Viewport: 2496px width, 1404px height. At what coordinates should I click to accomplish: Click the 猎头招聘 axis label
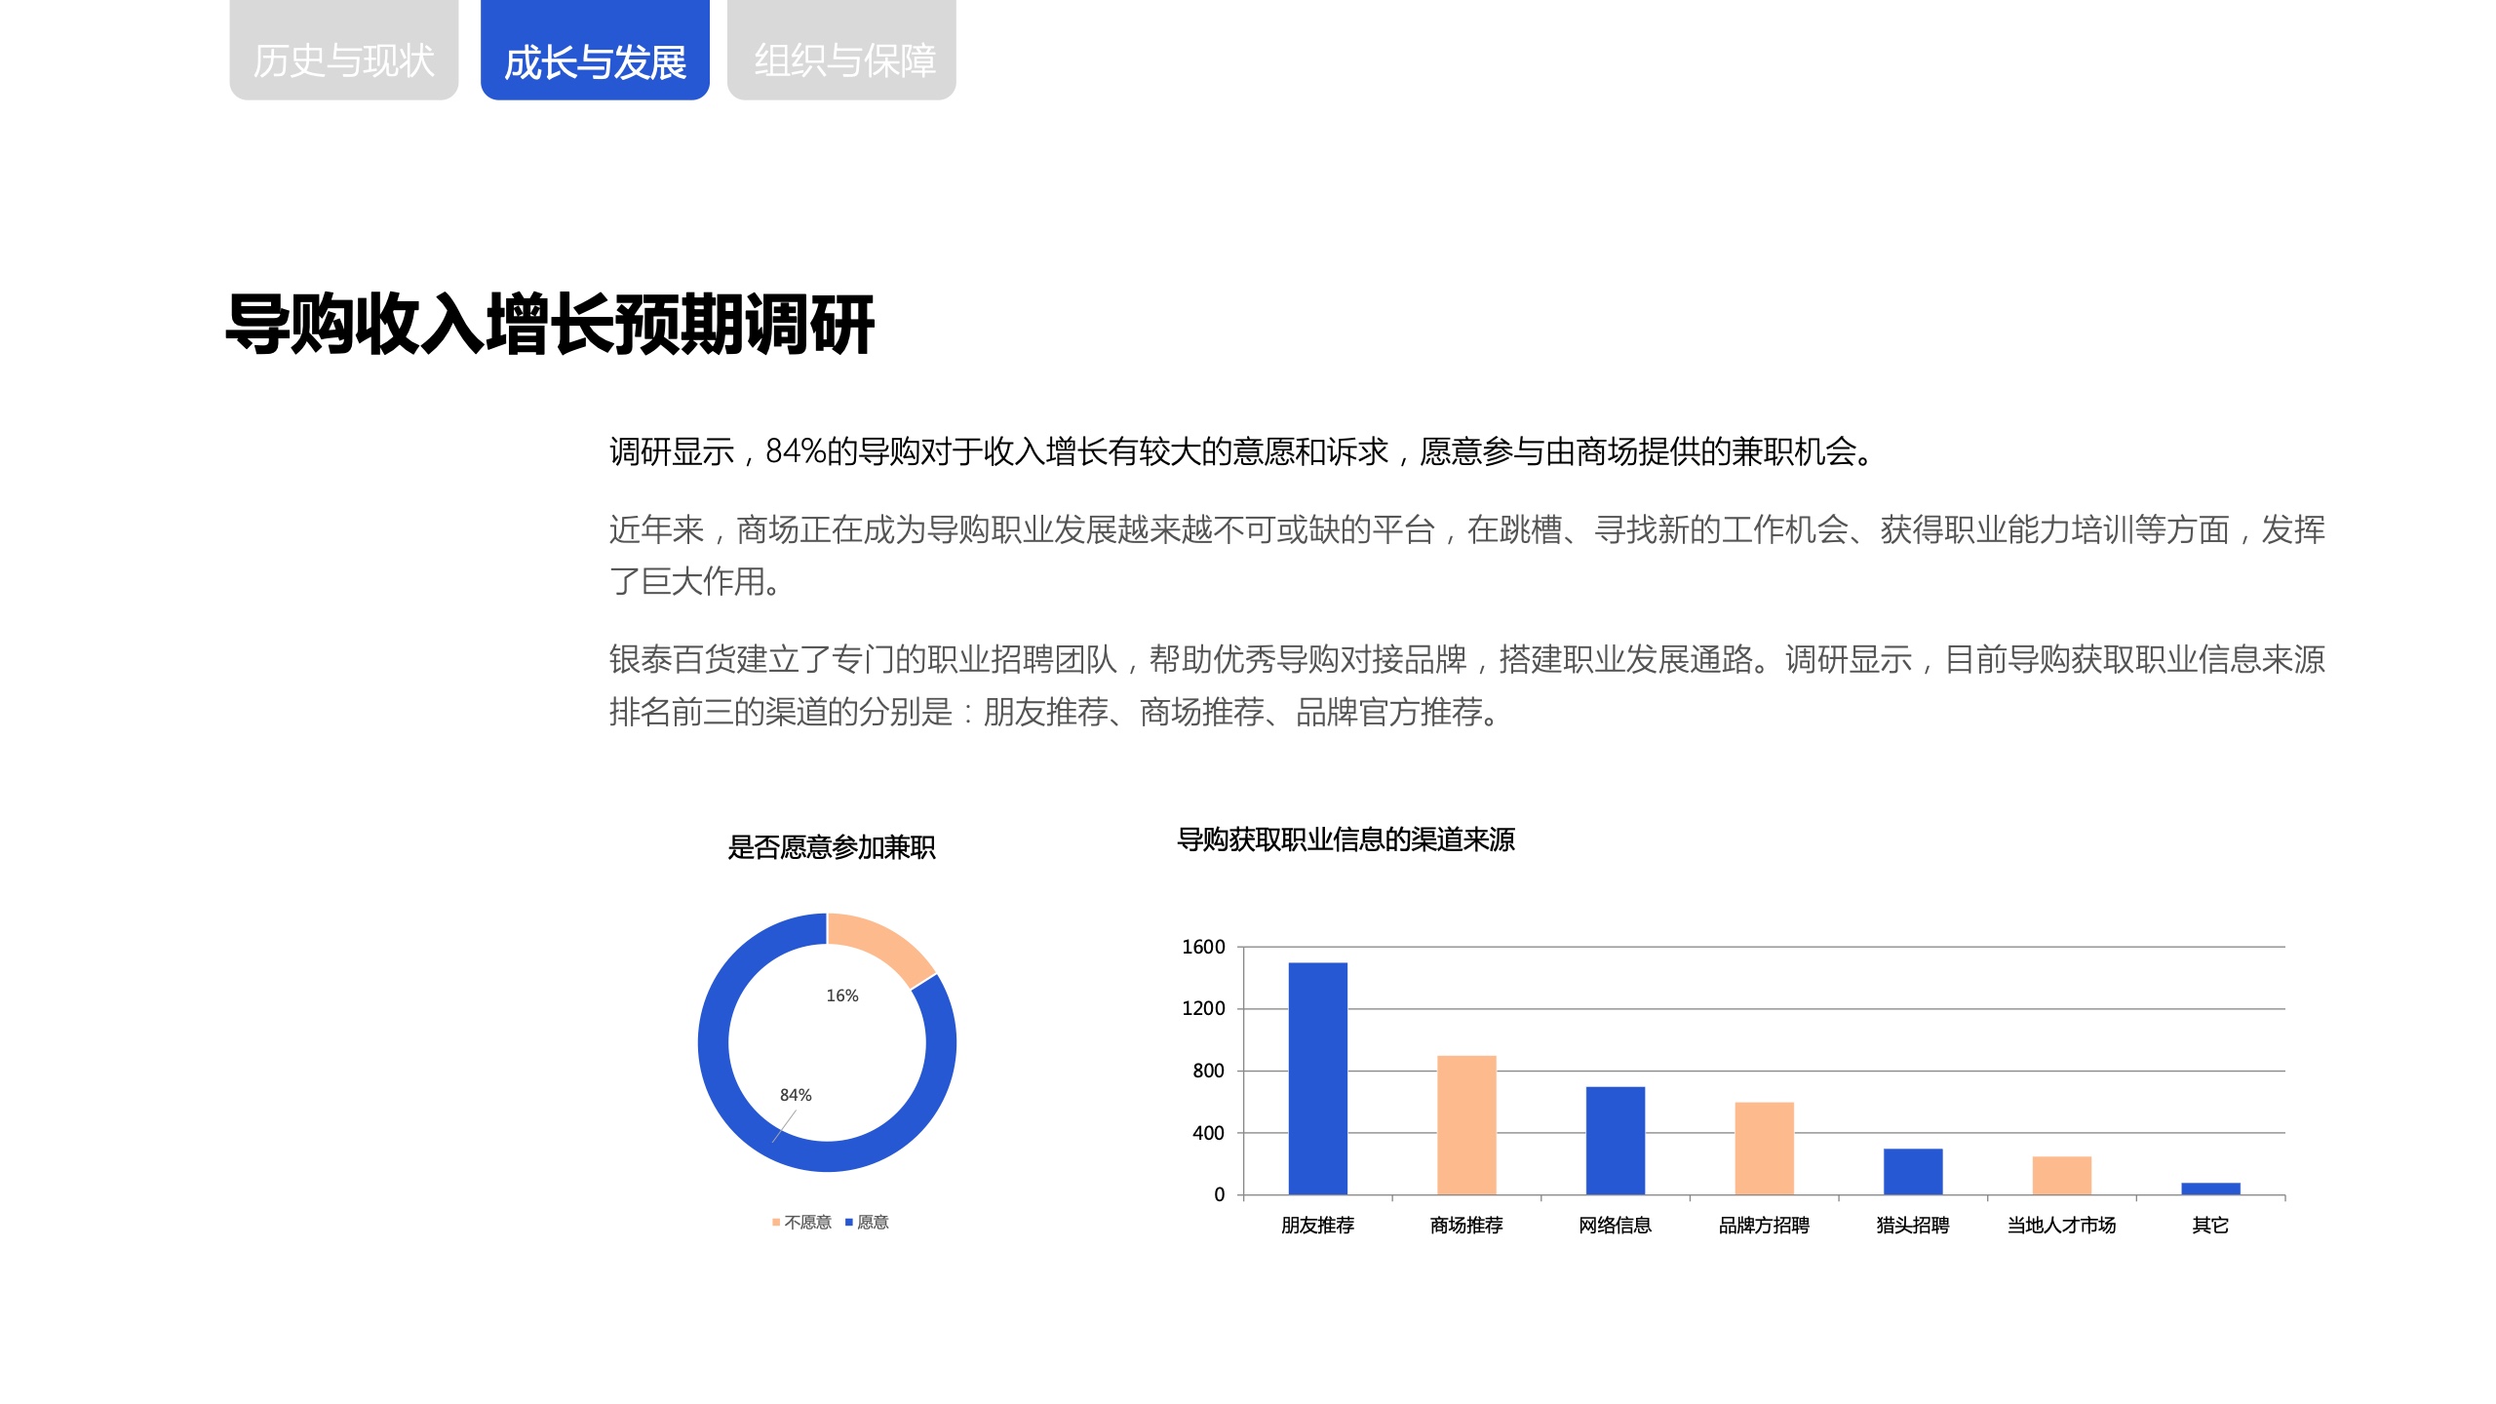click(1913, 1226)
